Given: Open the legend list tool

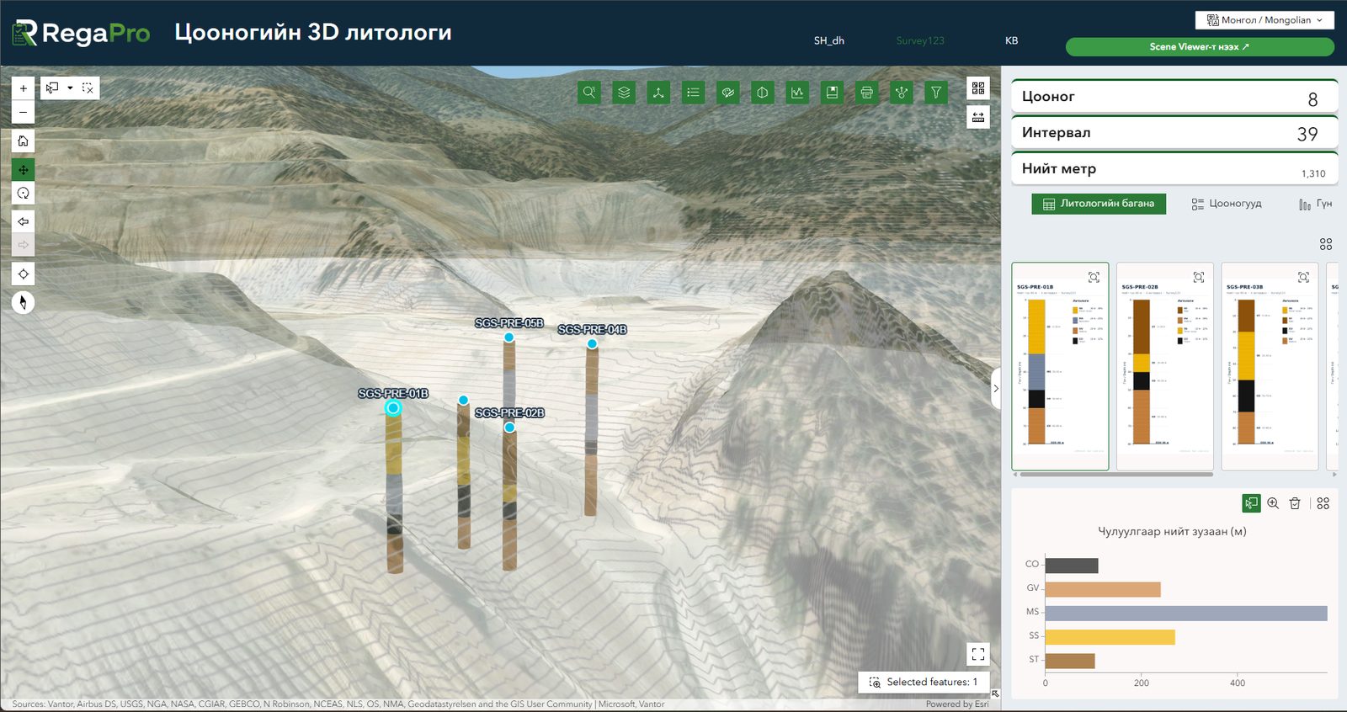Looking at the screenshot, I should pyautogui.click(x=693, y=93).
